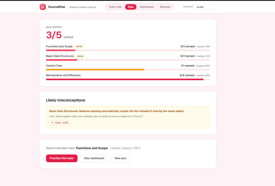Focus the student name field 'arushi'

pyautogui.click(x=205, y=7)
